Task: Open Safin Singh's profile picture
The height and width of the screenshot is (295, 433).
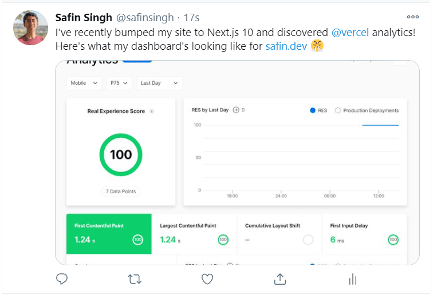Action: (x=30, y=27)
